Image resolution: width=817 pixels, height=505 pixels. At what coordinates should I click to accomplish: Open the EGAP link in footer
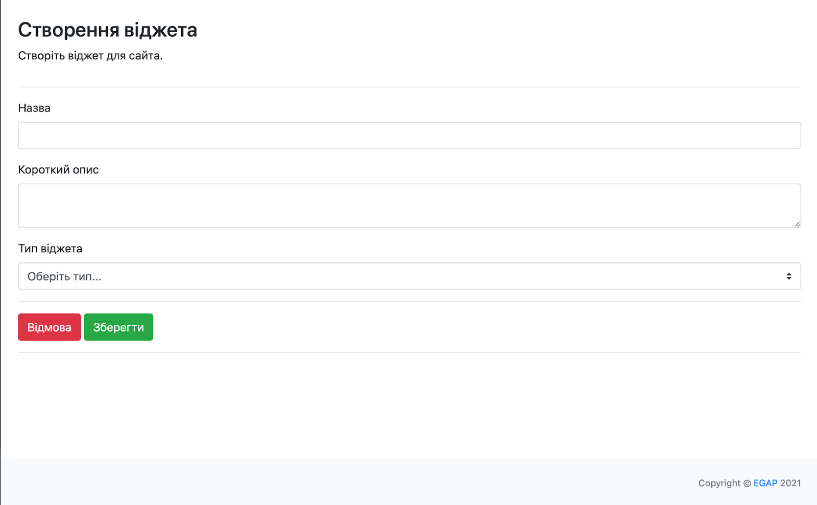(x=765, y=483)
